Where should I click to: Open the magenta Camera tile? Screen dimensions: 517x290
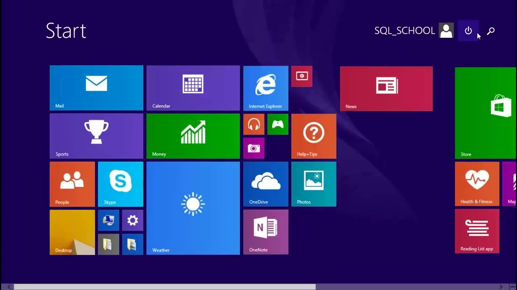[x=254, y=148]
